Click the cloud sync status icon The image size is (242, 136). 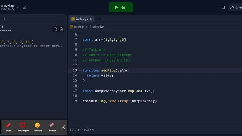[24, 7]
